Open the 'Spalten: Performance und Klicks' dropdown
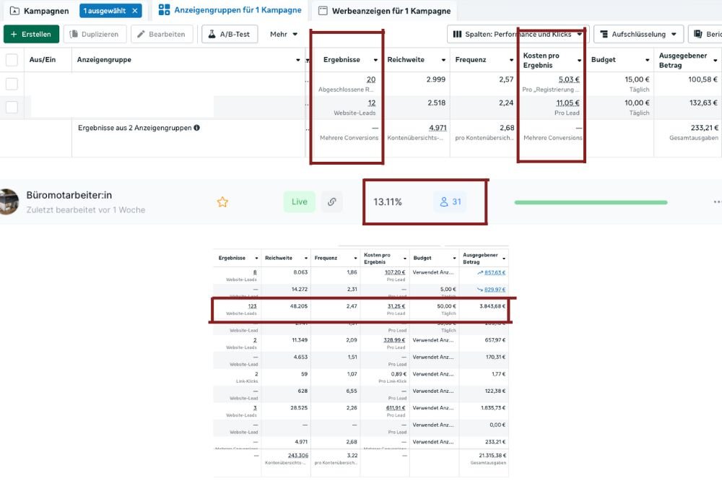Viewport: 722px width, 481px height. pos(517,34)
